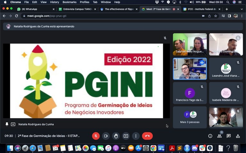Leave the call with red hang-up button
The image size is (246, 153).
tap(147, 136)
